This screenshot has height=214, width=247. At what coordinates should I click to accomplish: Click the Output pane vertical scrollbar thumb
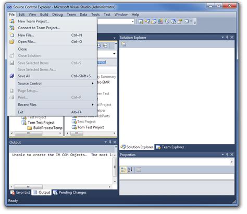[115, 167]
